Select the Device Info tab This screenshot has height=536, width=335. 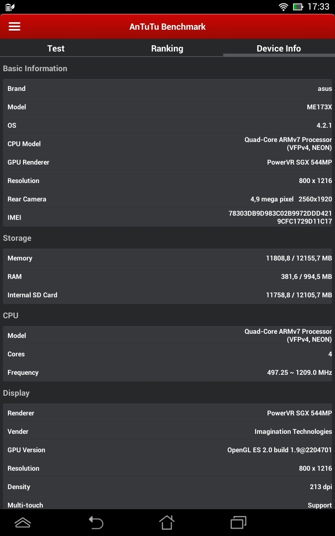[279, 48]
